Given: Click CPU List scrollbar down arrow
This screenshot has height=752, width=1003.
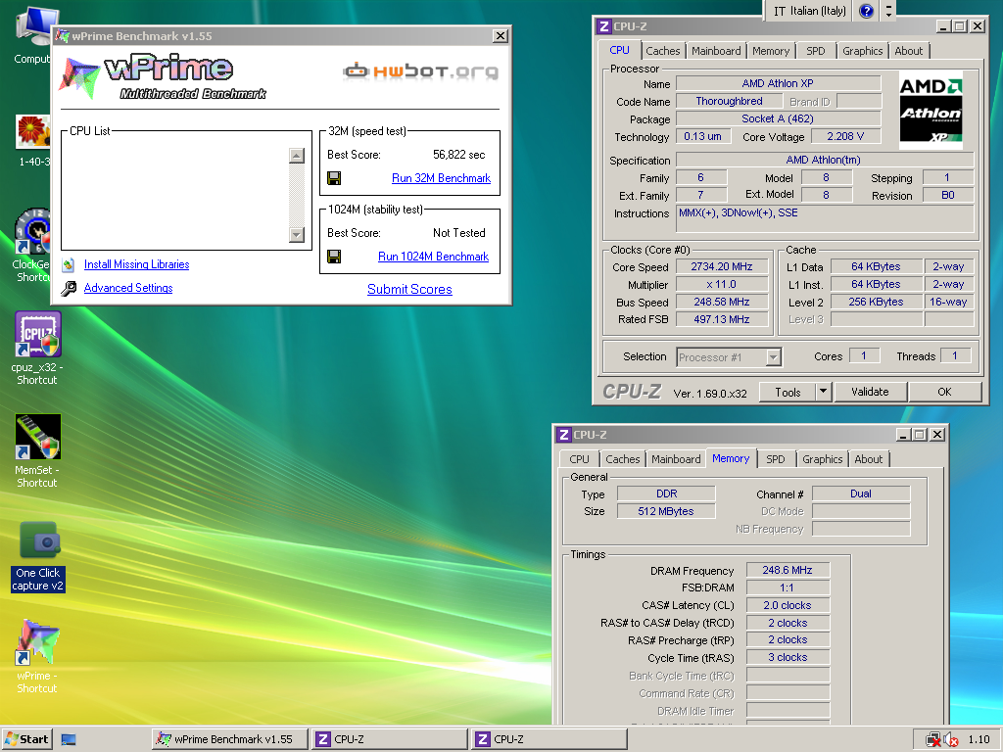Looking at the screenshot, I should (296, 235).
